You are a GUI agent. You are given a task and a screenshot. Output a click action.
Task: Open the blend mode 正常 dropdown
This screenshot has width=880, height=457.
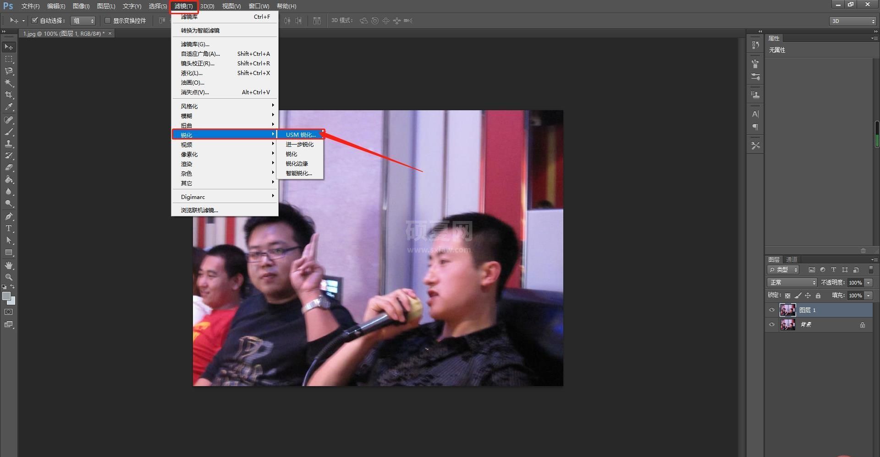tap(792, 283)
